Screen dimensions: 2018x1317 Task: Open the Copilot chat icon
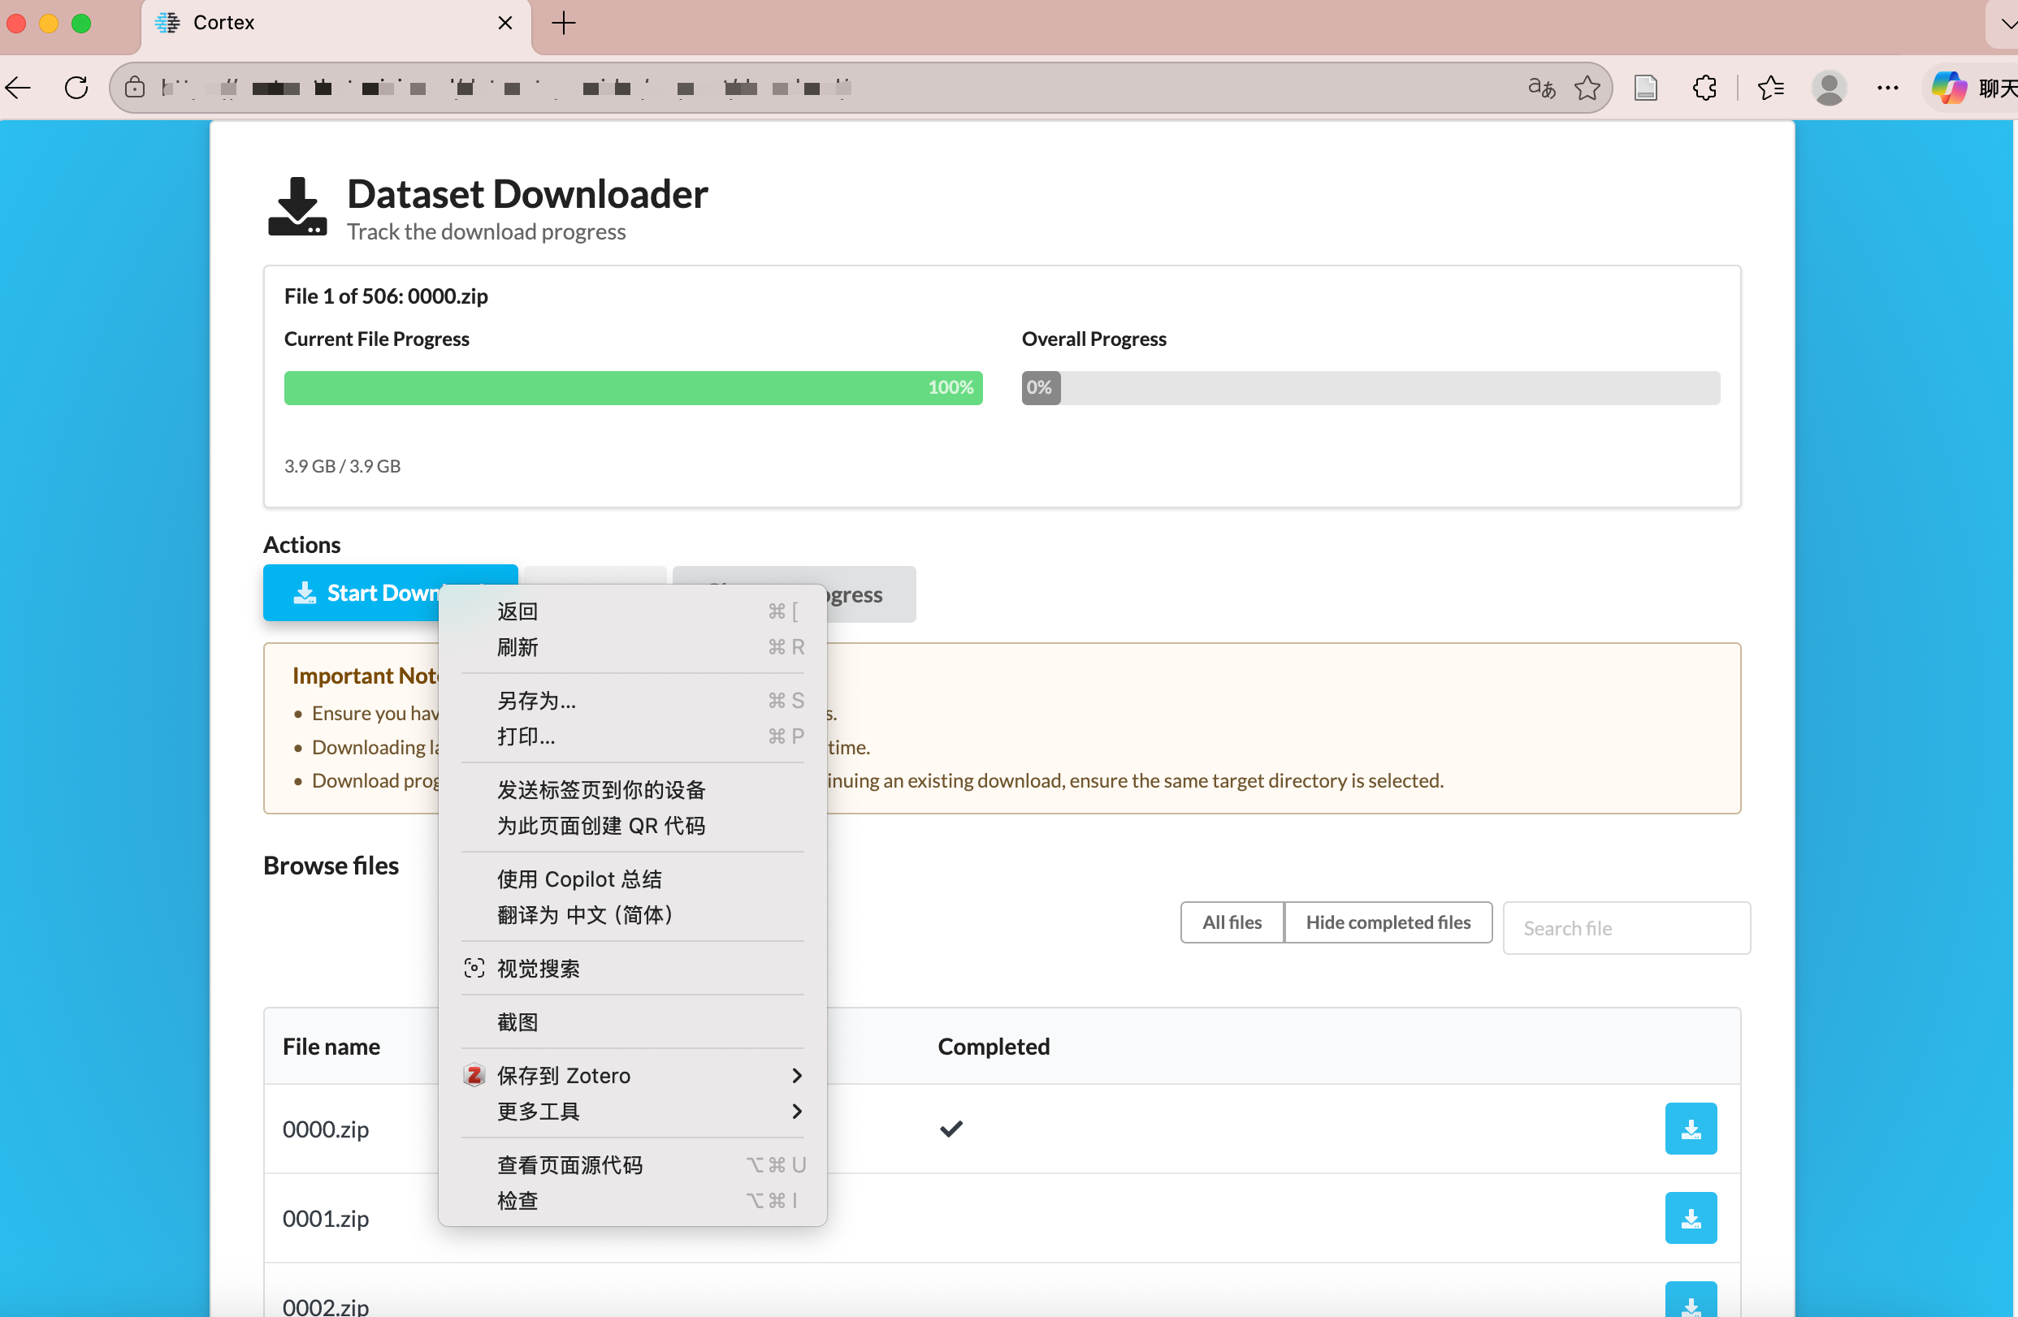(x=1948, y=88)
